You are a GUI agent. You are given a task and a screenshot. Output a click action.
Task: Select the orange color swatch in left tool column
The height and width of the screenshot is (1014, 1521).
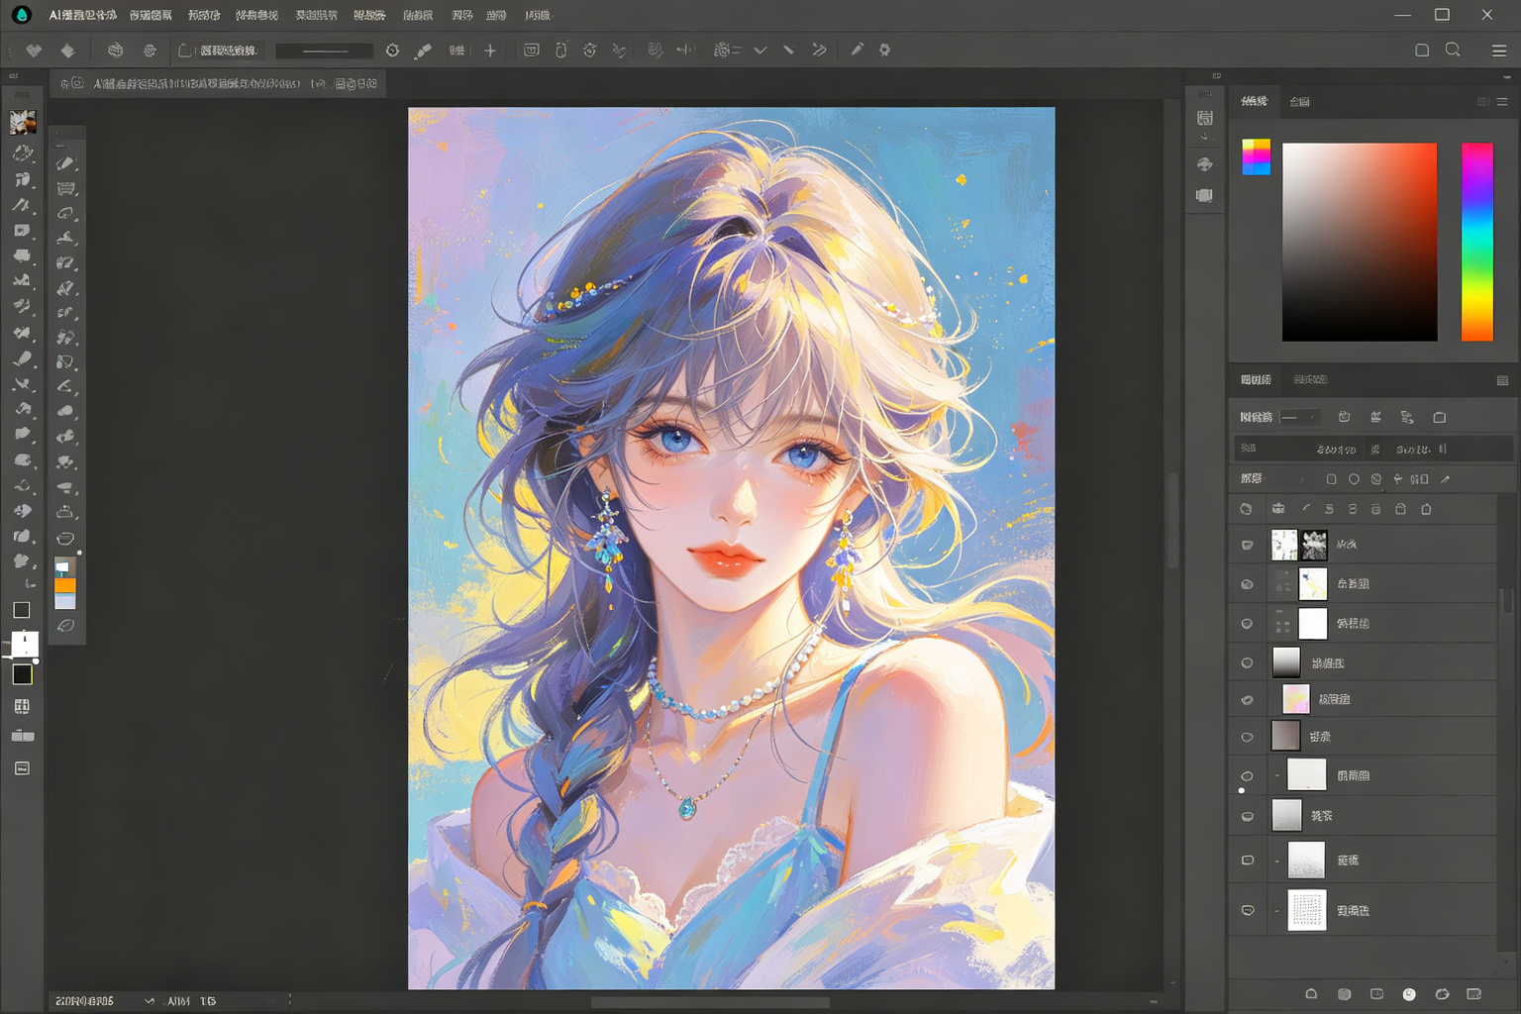[65, 585]
